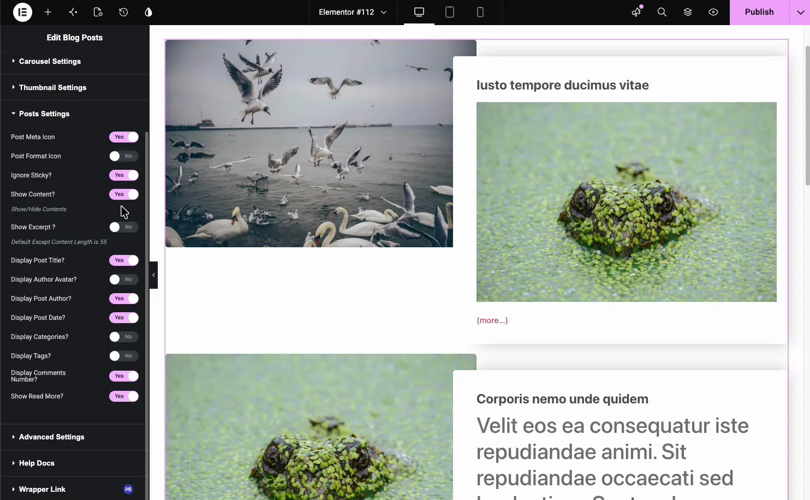This screenshot has width=810, height=500.
Task: Open the Publish options dropdown arrow
Action: coord(800,12)
